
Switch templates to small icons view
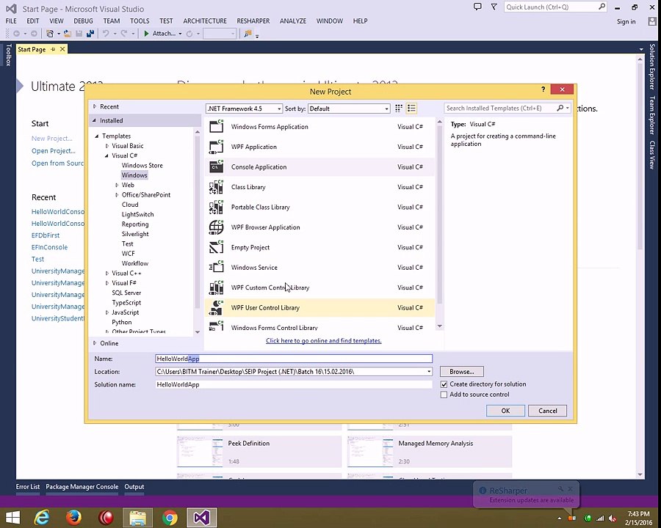[x=398, y=109]
